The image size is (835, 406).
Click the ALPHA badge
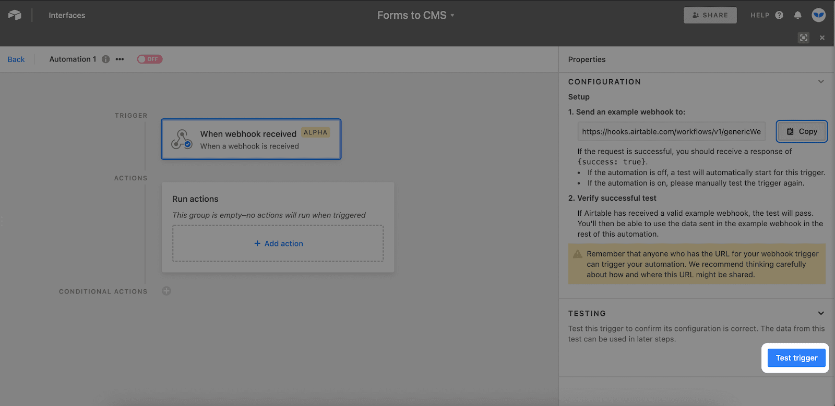(x=316, y=132)
